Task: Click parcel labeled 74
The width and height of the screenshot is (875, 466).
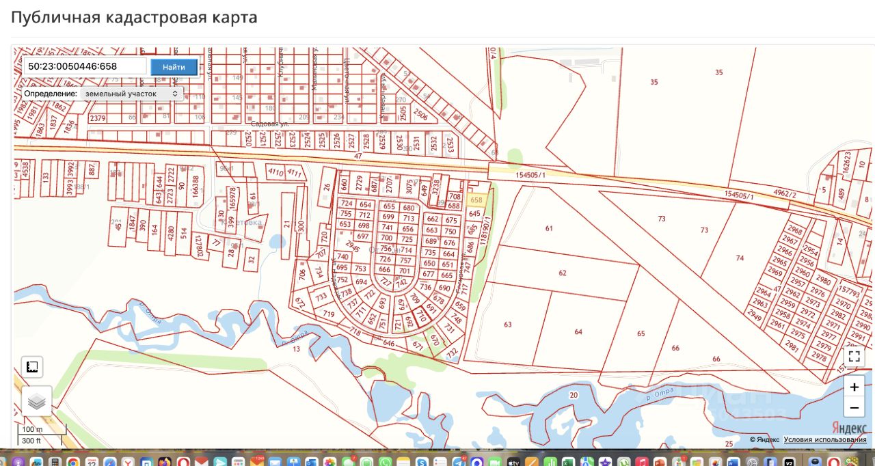Action: click(740, 258)
